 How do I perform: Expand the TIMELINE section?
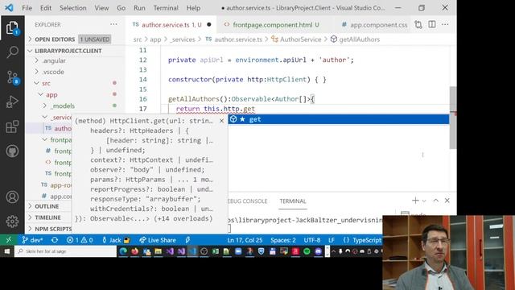48,217
